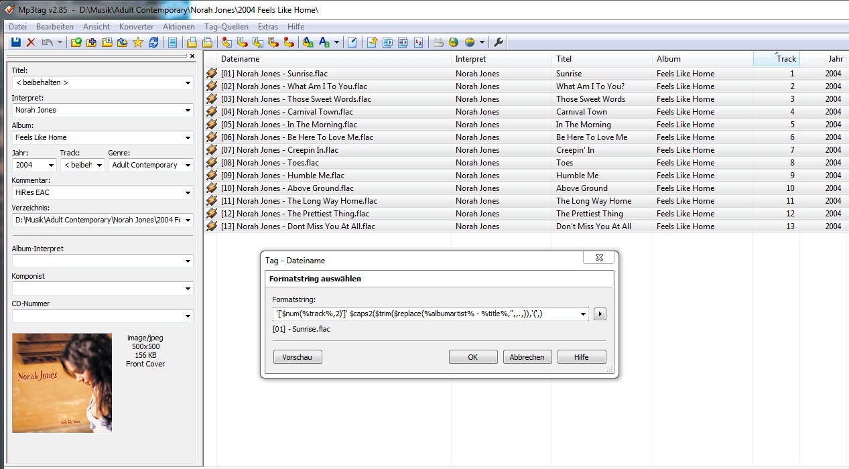This screenshot has height=469, width=849.
Task: Expand the Formatstring history dropdown
Action: tap(584, 314)
